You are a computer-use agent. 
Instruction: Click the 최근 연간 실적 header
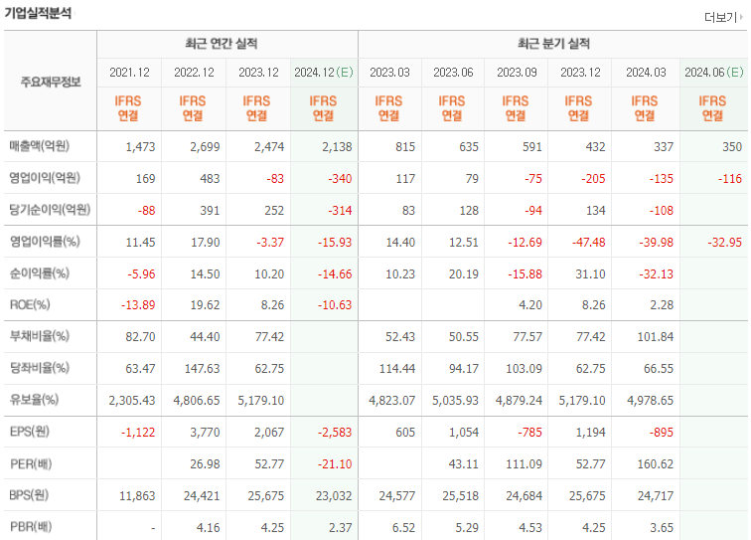tap(222, 44)
